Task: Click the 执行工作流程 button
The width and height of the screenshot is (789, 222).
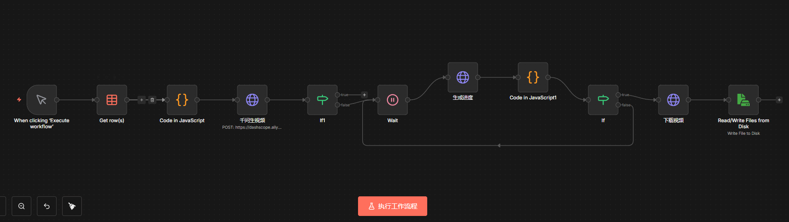Action: [393, 206]
